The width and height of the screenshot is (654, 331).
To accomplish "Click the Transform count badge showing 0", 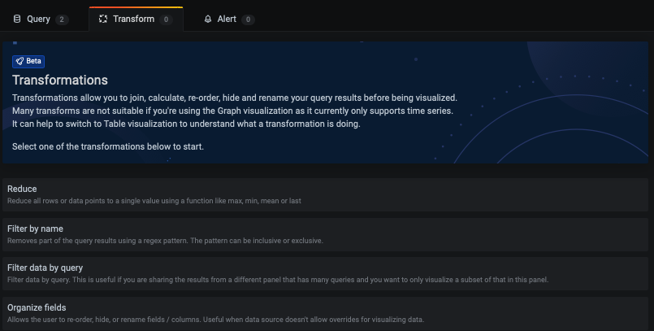I will point(166,20).
